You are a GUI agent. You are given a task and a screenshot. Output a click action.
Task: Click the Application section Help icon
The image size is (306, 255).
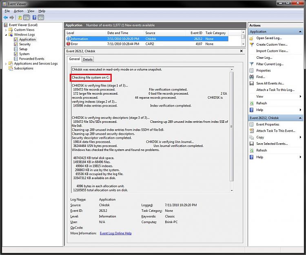click(x=252, y=110)
